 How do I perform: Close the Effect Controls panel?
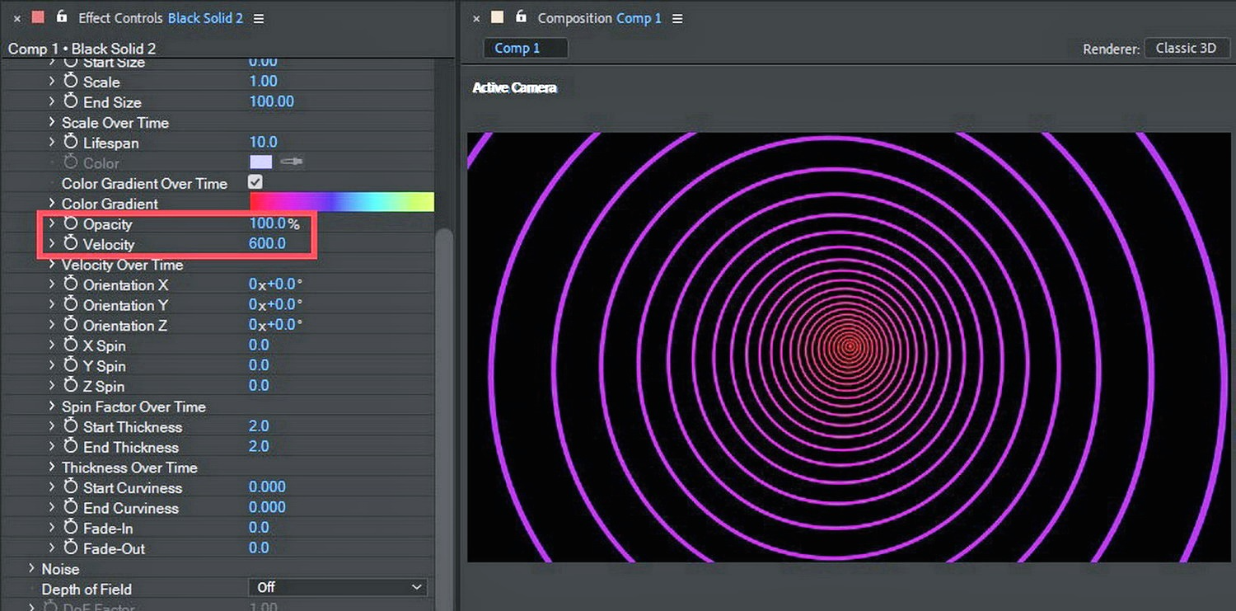(16, 18)
